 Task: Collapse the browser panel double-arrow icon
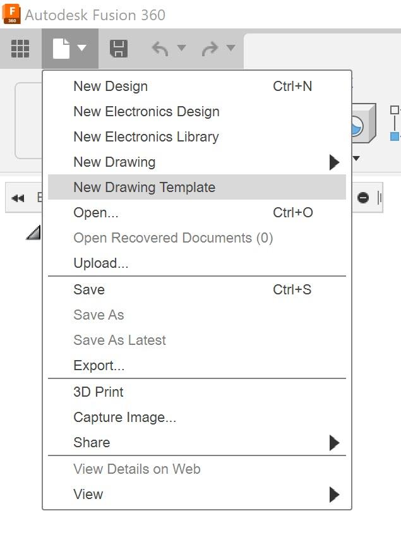(x=18, y=198)
